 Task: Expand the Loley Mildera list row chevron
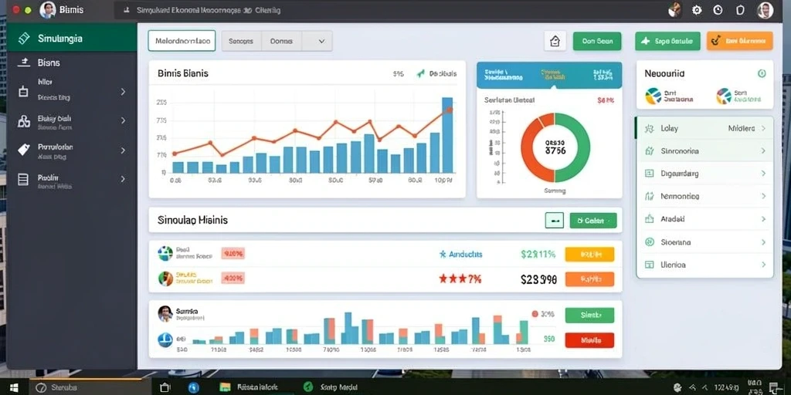coord(763,129)
